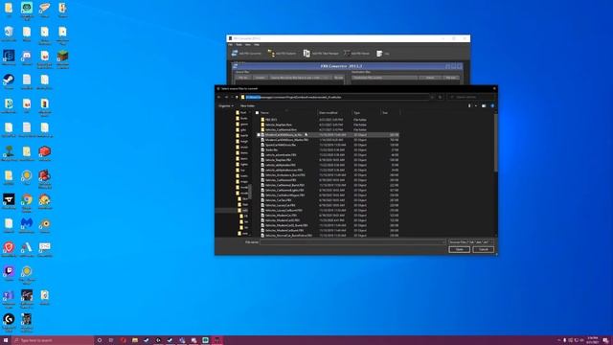613x345 pixels.
Task: Open the Organize dropdown menu
Action: pos(226,106)
